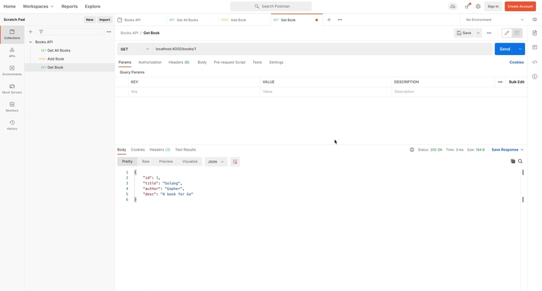
Task: Click the Import button
Action: (104, 20)
